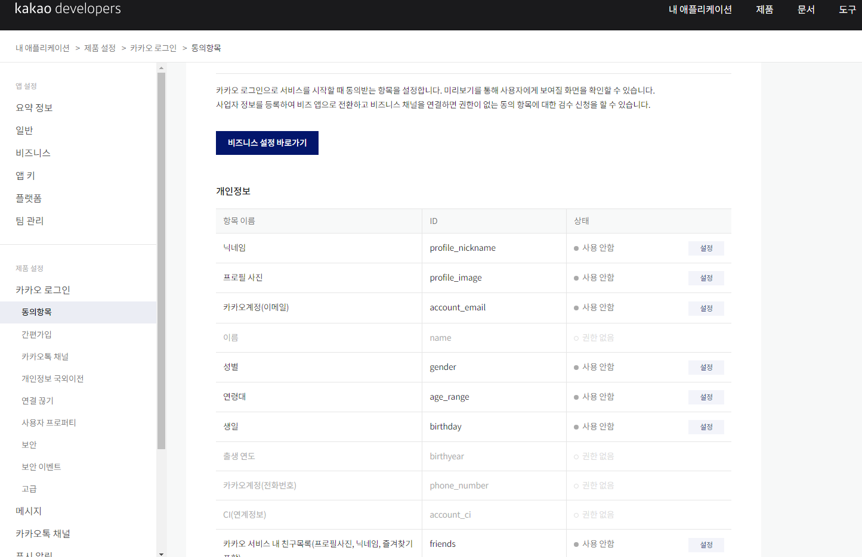Select 고급 sidebar submenu
The image size is (862, 557).
29,488
